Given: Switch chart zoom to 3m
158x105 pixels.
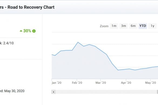Looking at the screenshot, I should coord(123,26).
